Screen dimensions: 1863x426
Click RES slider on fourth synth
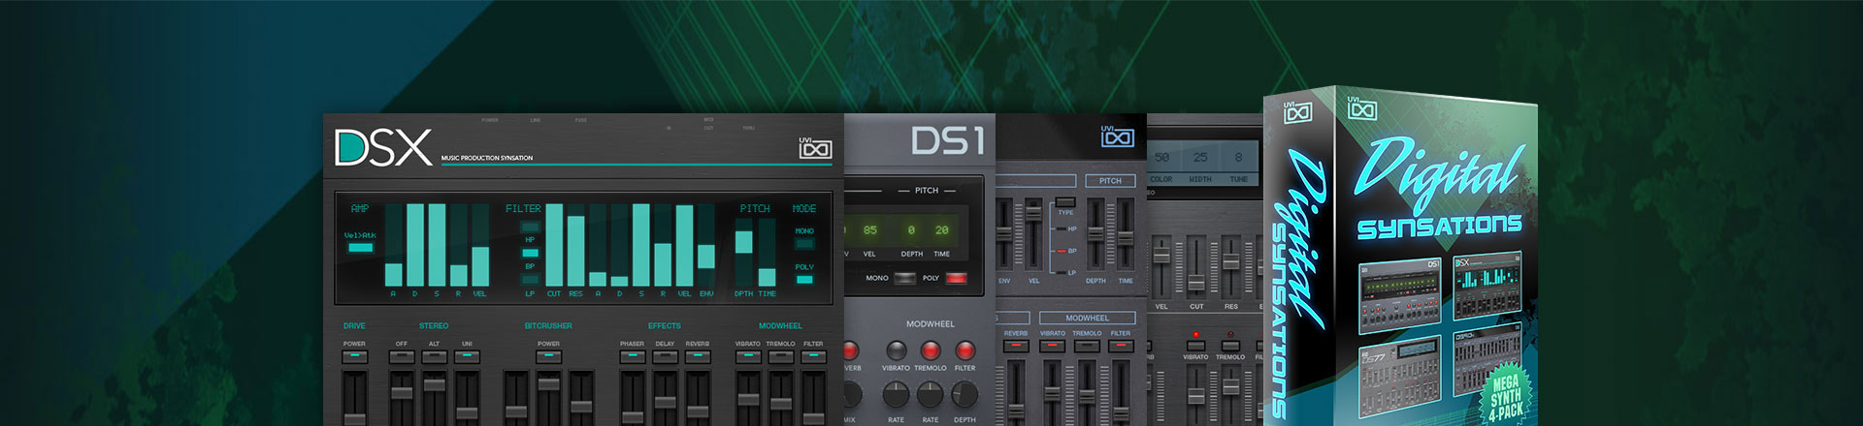pos(1230,267)
